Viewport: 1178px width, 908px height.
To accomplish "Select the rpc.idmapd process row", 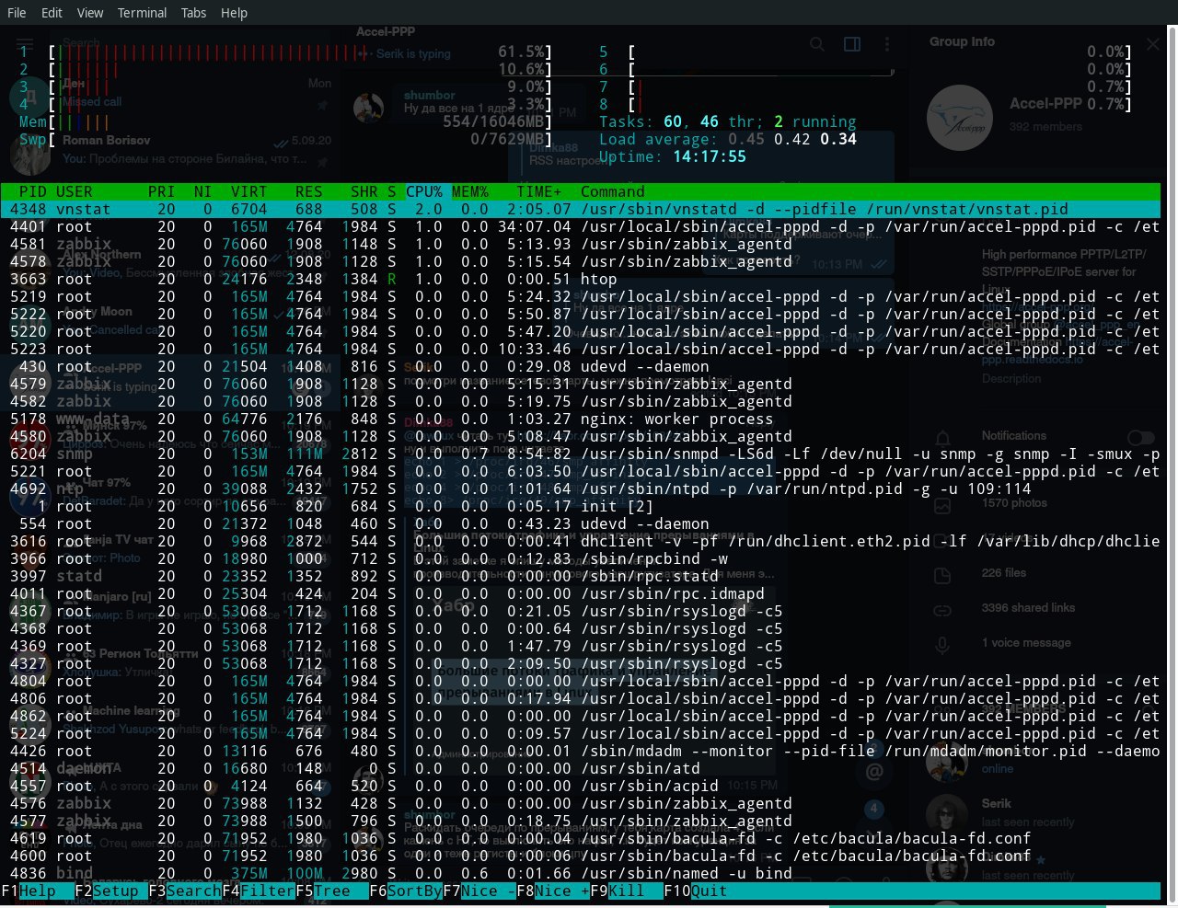I will click(x=580, y=593).
